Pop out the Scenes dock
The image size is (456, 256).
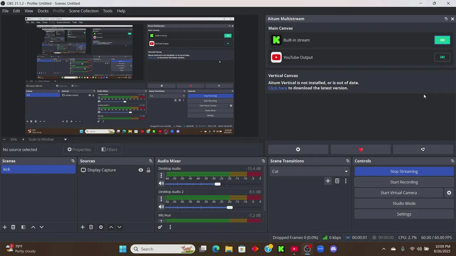[73, 161]
